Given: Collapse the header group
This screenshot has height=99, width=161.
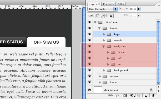Looking at the screenshot, I should click(x=99, y=28).
